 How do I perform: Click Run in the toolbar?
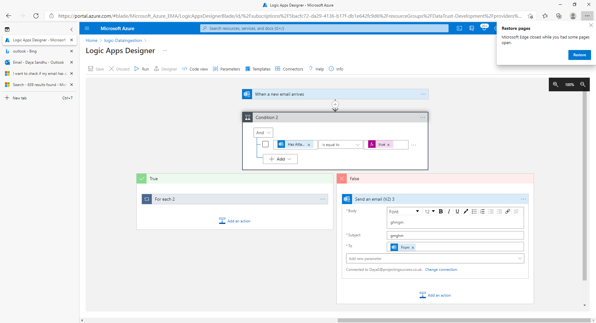142,69
